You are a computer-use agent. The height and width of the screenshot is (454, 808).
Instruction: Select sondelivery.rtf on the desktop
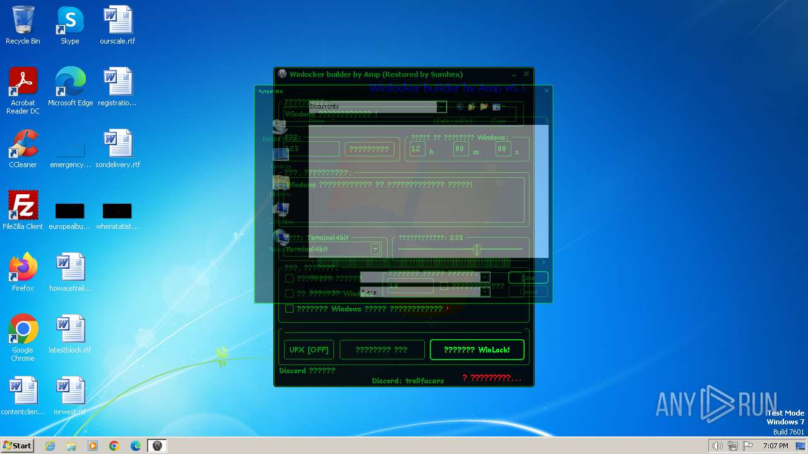point(117,149)
